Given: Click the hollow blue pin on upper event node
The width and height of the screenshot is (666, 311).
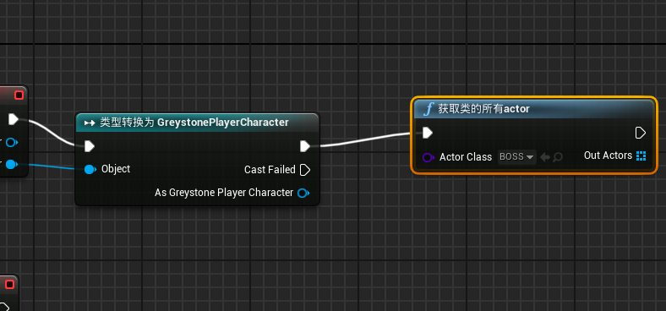Looking at the screenshot, I should (x=12, y=142).
